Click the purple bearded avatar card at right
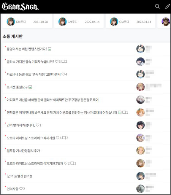 point(164,21)
